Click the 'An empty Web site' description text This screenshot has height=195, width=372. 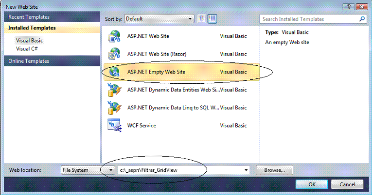pyautogui.click(x=287, y=43)
